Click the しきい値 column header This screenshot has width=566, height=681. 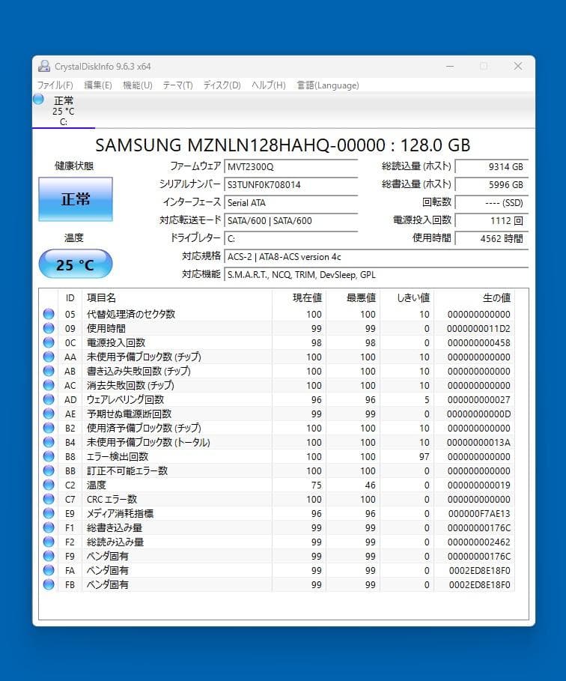(407, 298)
